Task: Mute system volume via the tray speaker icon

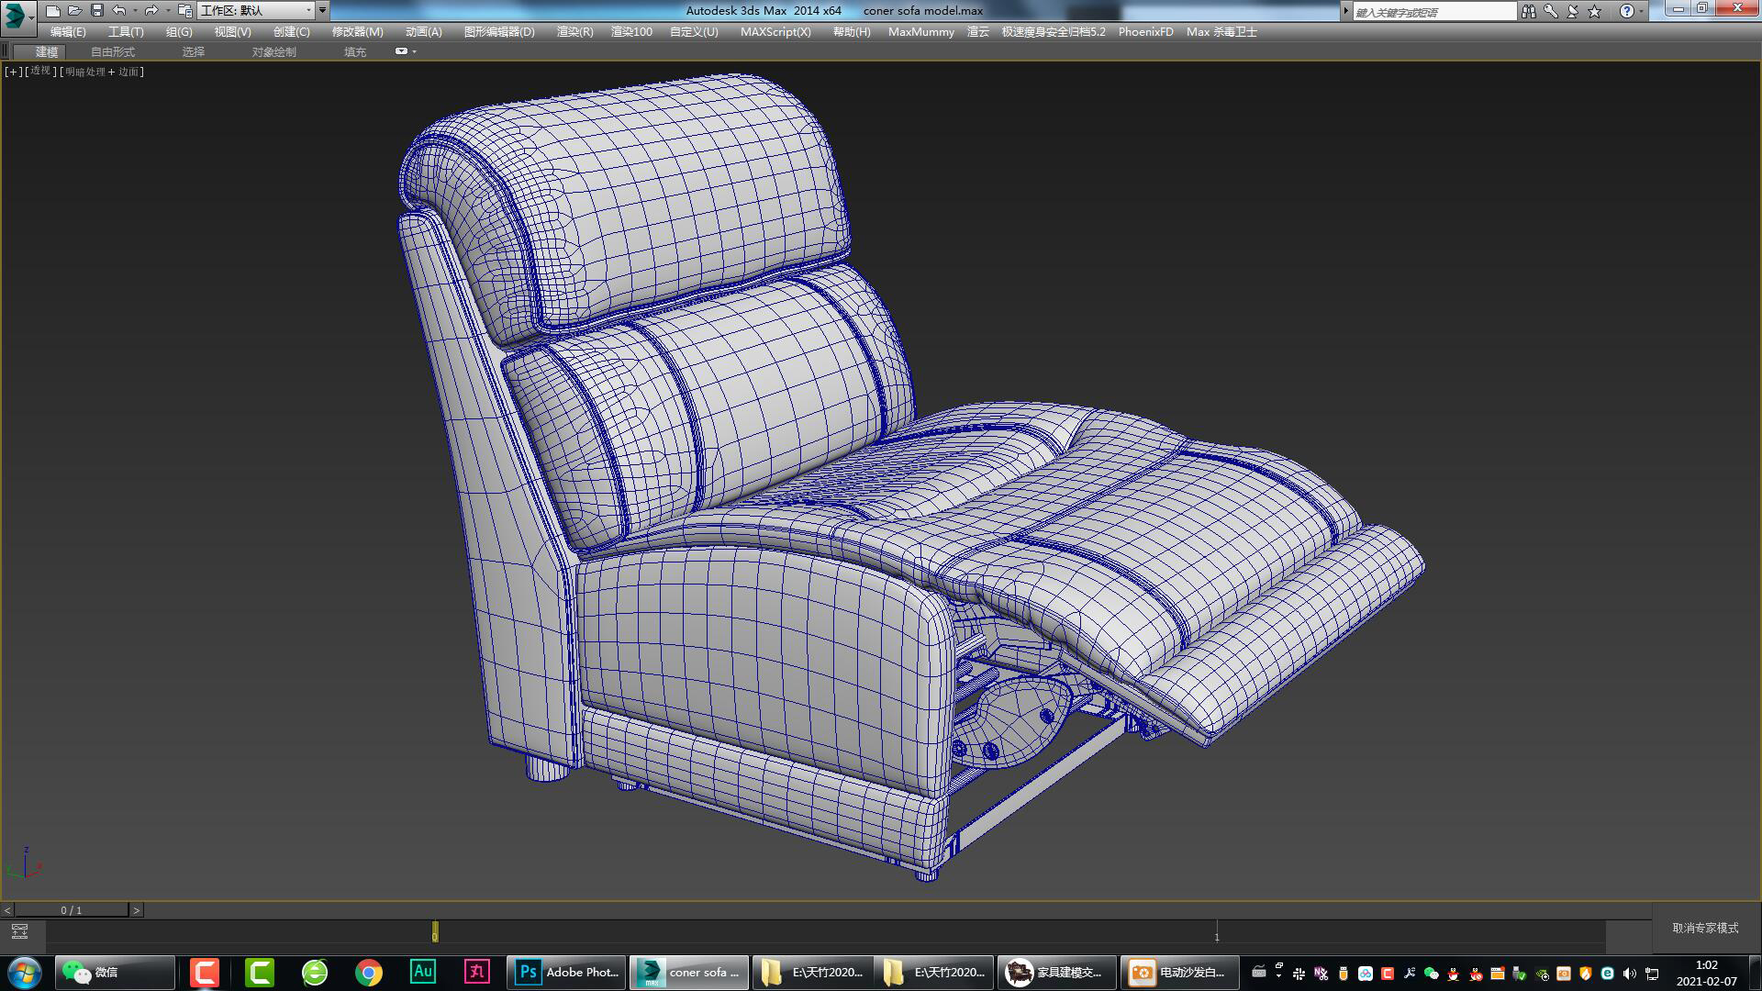Action: (x=1629, y=973)
